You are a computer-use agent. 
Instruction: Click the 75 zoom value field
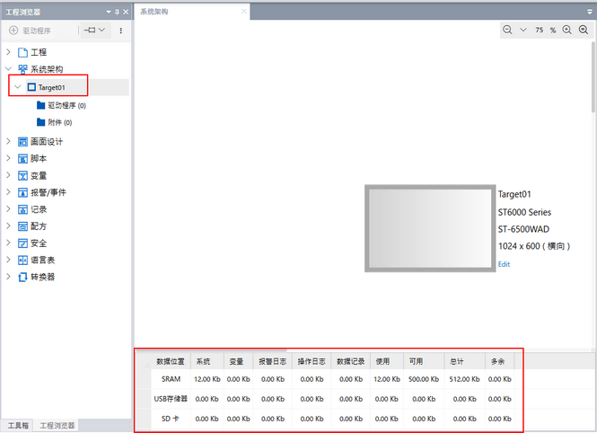(x=539, y=30)
